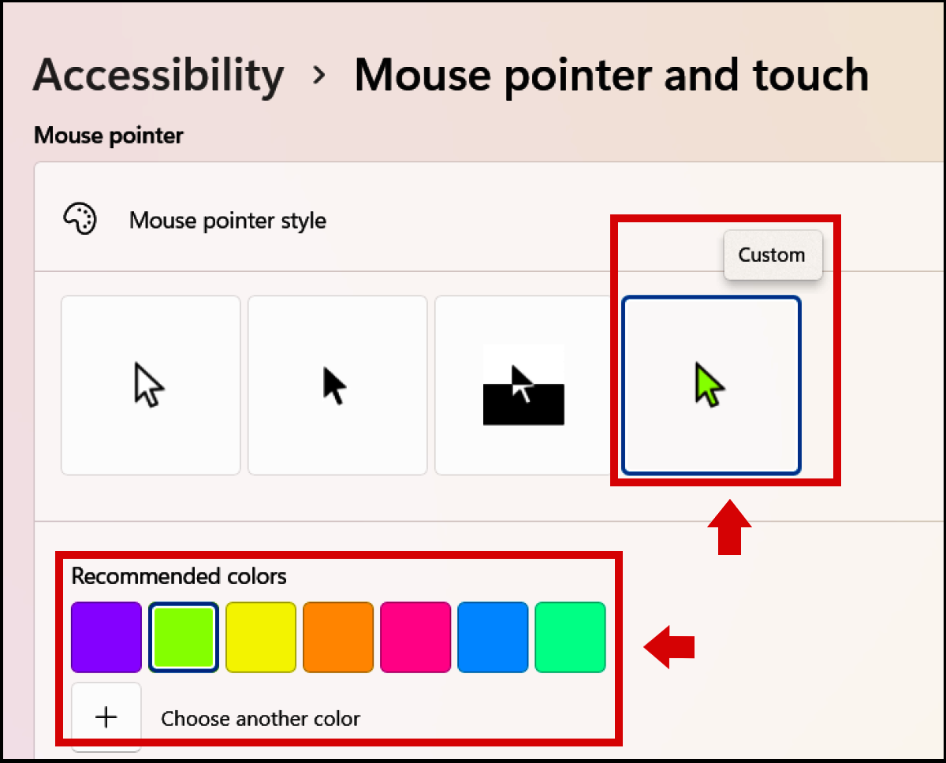The image size is (946, 763).
Task: Select the purple recommended color
Action: (106, 637)
